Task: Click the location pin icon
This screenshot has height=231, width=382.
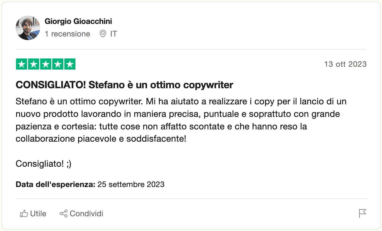Action: 103,34
